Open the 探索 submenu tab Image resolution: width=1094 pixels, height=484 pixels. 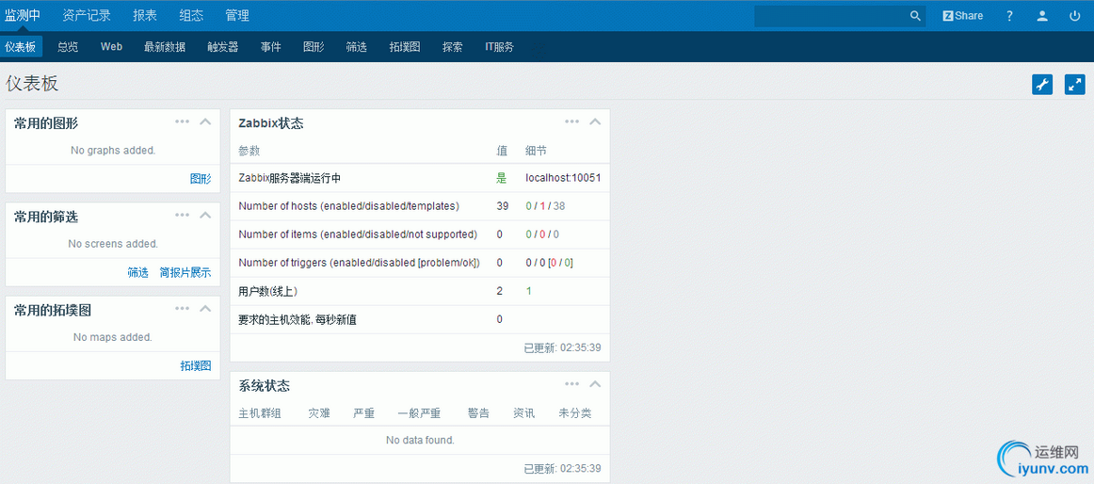point(452,47)
